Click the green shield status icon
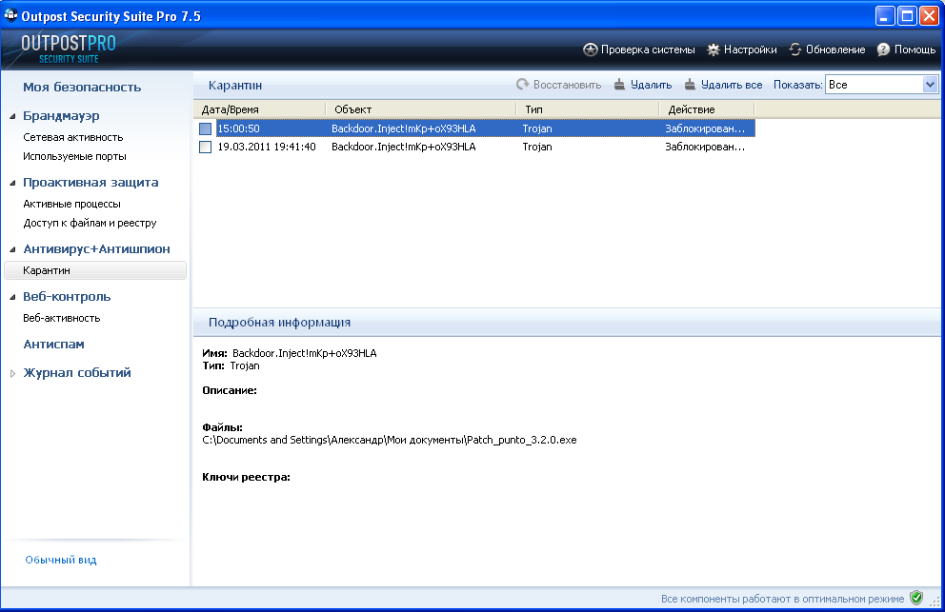Screen dimensions: 945x612 pos(916,598)
